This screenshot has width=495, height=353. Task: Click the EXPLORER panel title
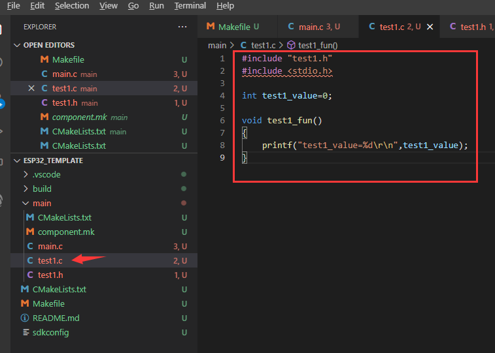pos(40,27)
